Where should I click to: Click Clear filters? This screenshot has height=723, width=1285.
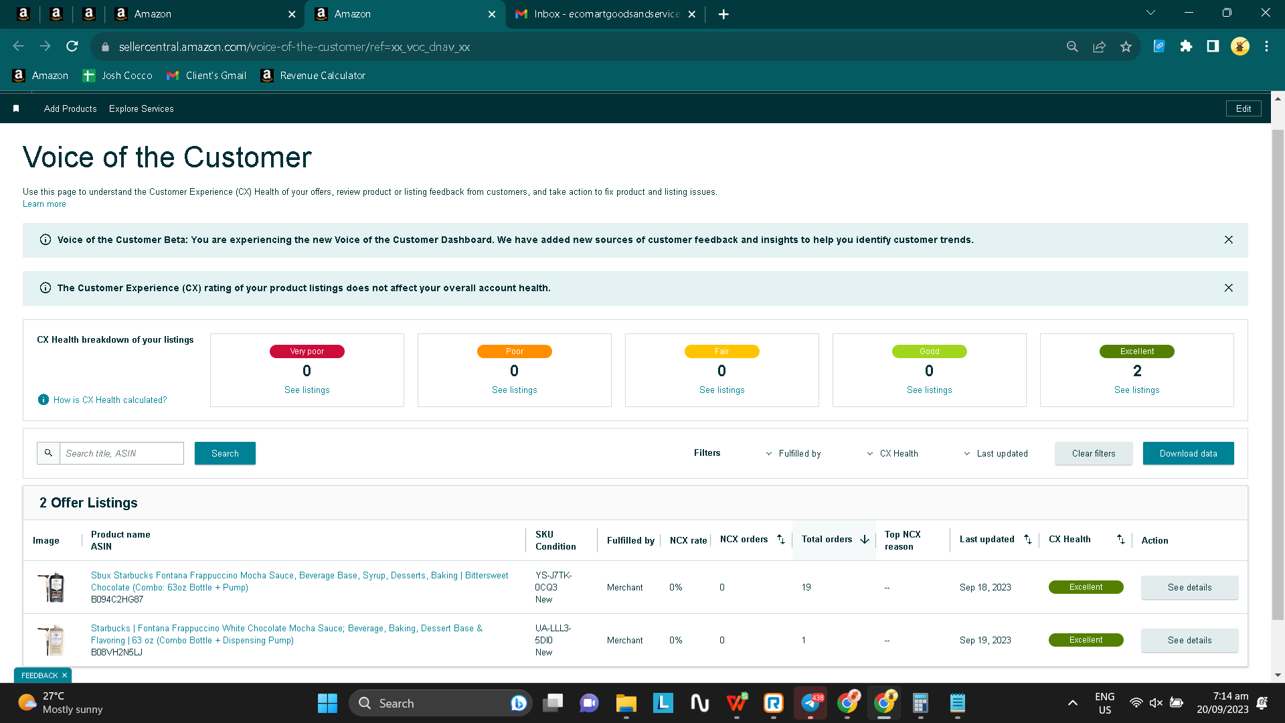1094,453
